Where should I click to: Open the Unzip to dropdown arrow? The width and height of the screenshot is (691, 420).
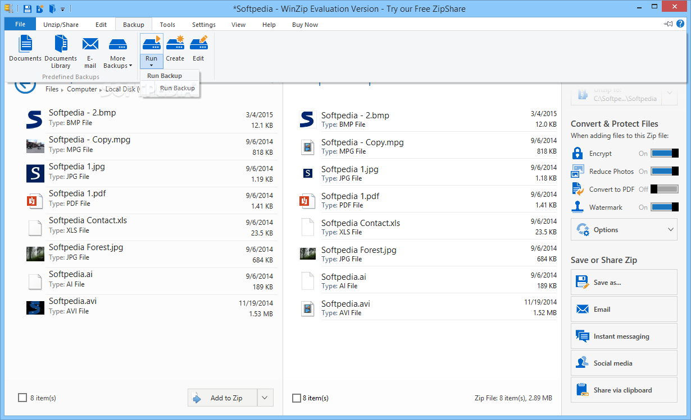coord(670,94)
